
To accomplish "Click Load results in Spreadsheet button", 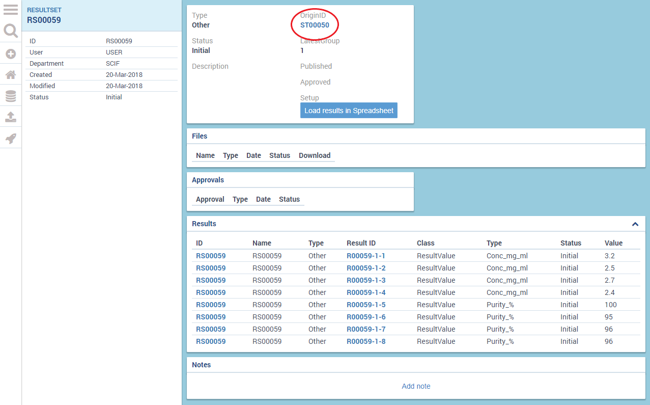I will (349, 111).
